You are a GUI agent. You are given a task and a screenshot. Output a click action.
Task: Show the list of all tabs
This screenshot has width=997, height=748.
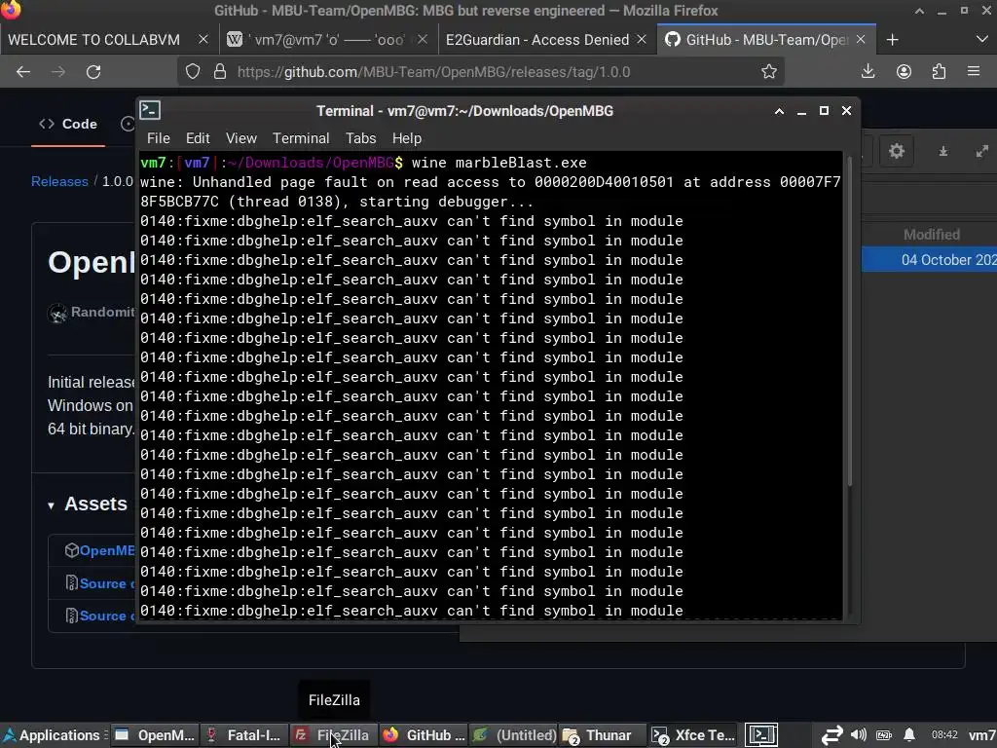(981, 39)
